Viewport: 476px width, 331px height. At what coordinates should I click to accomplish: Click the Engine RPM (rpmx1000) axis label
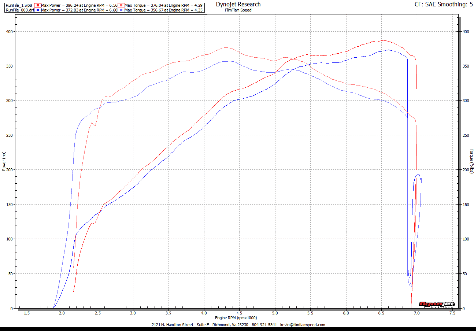click(236, 318)
